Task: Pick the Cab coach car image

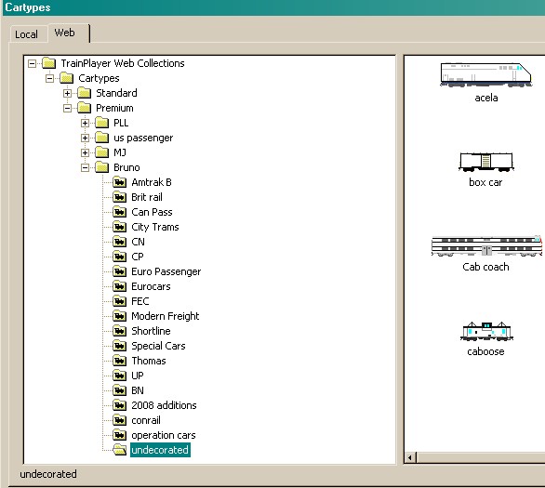Action: (486, 246)
